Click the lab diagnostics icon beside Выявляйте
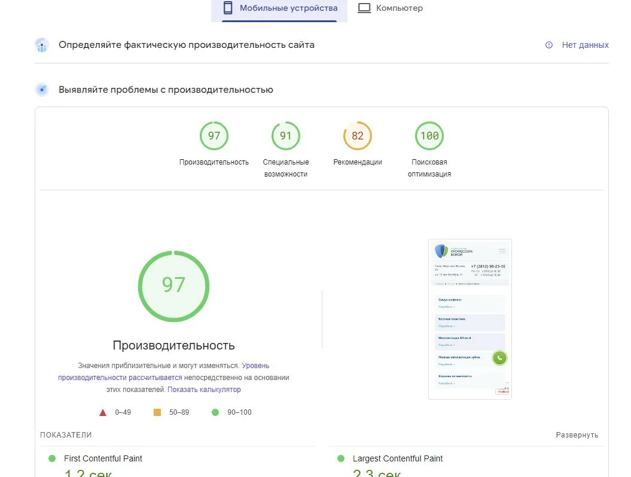This screenshot has height=477, width=631. [x=42, y=90]
